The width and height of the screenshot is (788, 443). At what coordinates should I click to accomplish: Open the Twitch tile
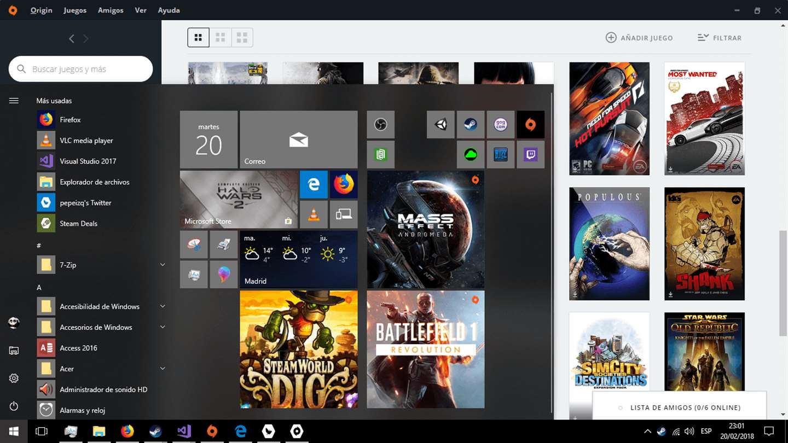pyautogui.click(x=530, y=155)
